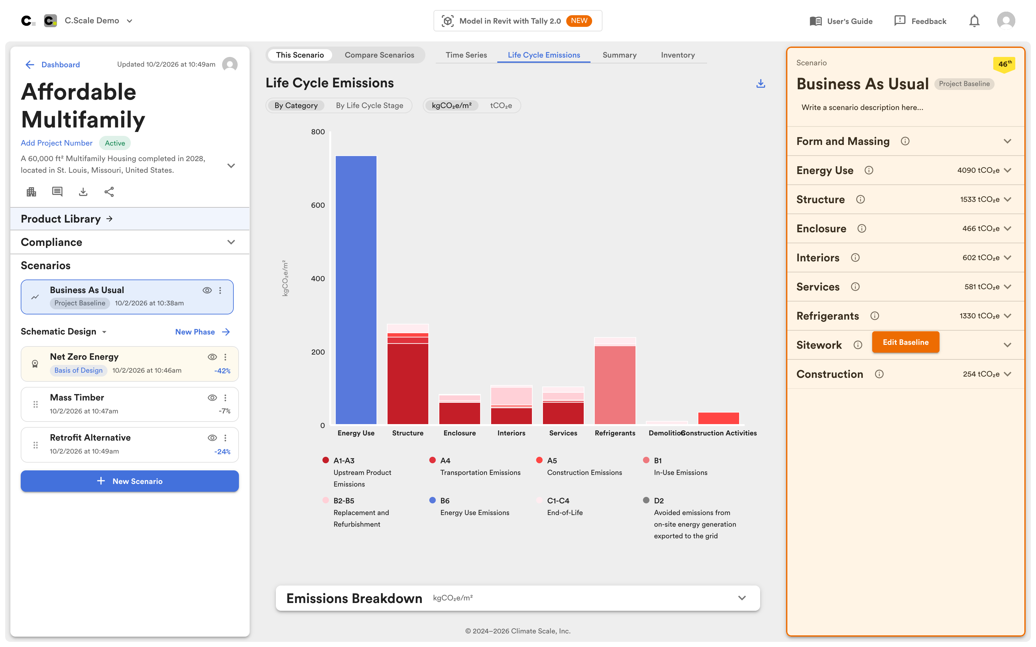Go back to Dashboard
1036x647 pixels.
pyautogui.click(x=52, y=65)
